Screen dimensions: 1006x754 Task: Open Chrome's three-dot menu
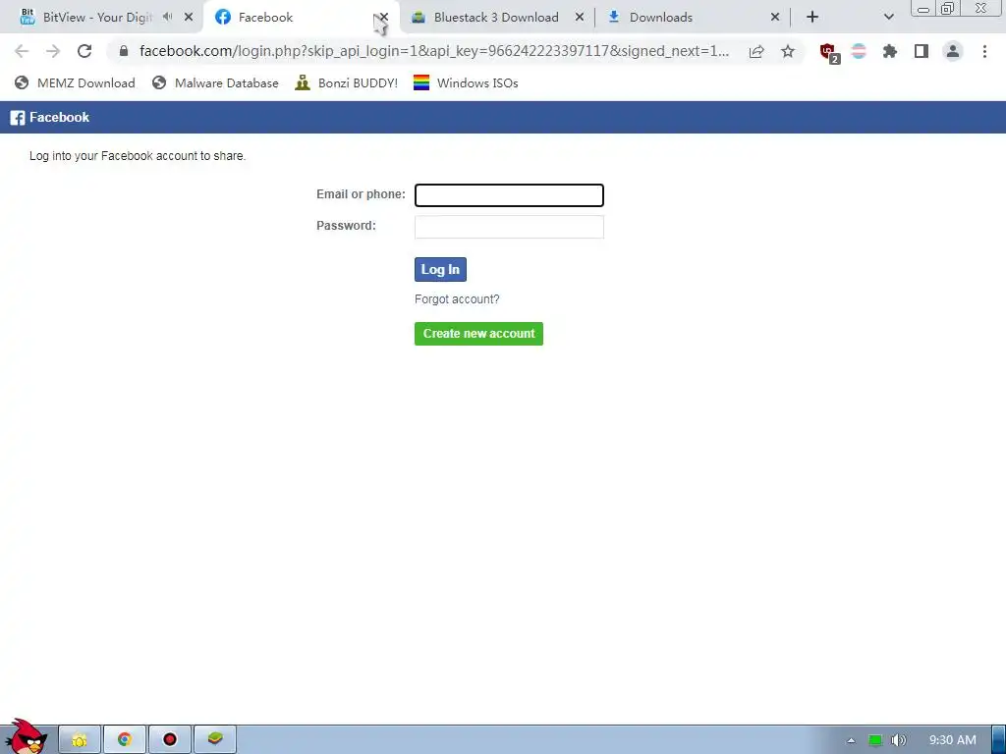[x=984, y=51]
